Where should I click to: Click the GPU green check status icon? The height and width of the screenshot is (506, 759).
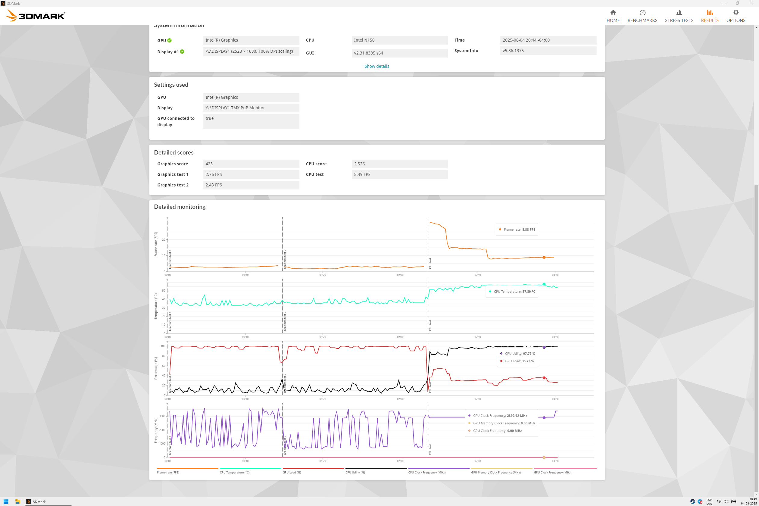pyautogui.click(x=169, y=41)
